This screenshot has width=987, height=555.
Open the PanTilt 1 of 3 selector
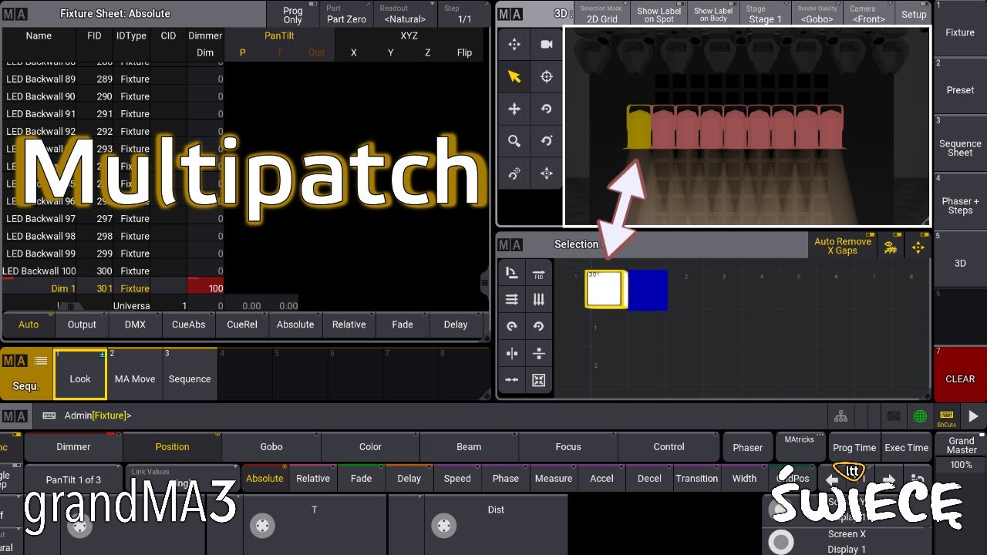[73, 479]
